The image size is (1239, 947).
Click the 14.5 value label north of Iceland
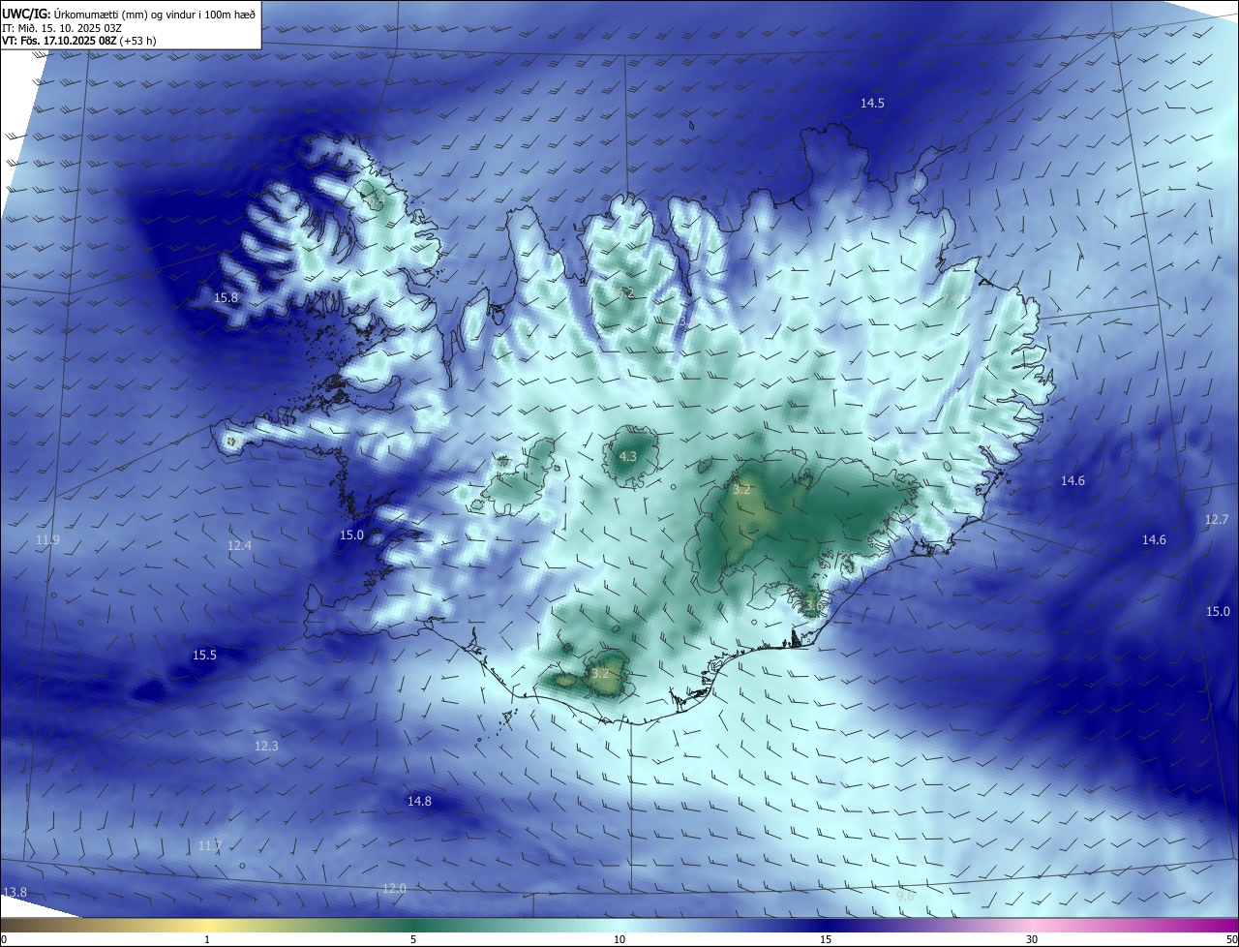click(872, 103)
